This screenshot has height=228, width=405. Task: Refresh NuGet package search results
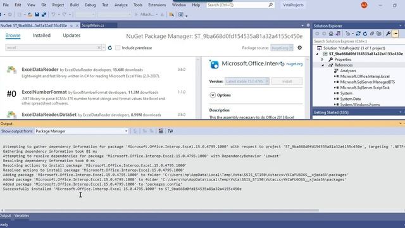(x=109, y=48)
